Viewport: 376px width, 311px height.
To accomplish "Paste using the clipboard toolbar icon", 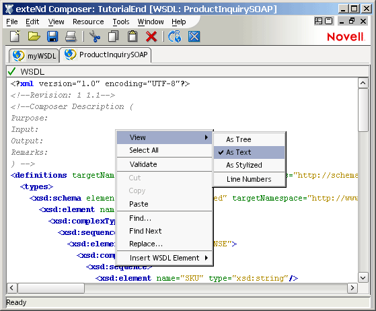I will point(133,36).
